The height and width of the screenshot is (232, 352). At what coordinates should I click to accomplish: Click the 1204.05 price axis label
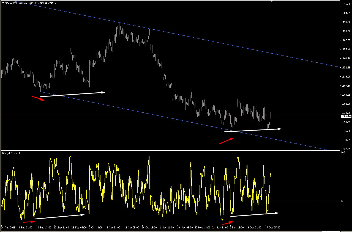click(x=346, y=13)
